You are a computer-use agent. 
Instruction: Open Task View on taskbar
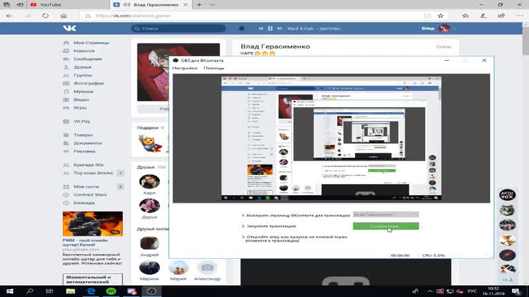(x=49, y=291)
